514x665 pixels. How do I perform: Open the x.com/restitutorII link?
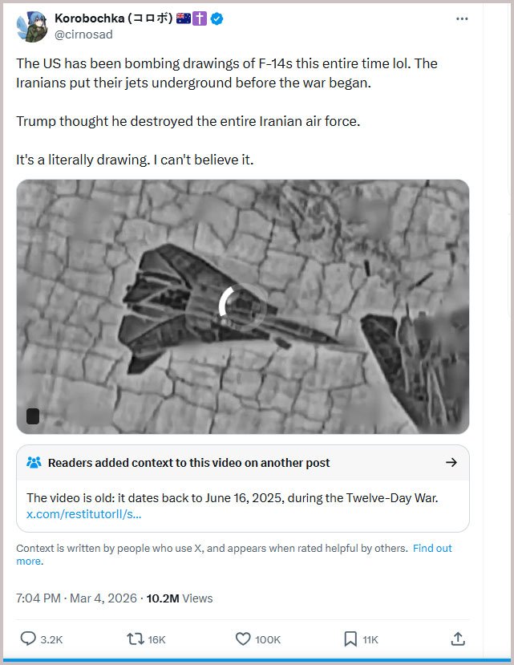[x=83, y=514]
